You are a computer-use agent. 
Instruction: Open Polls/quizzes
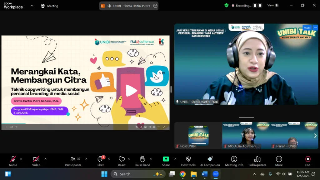257,161
